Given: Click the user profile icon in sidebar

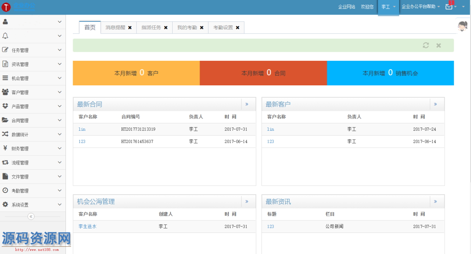Looking at the screenshot, I should 5,22.
